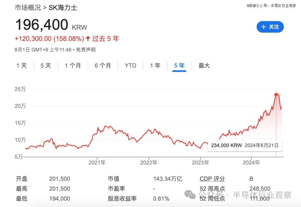The width and height of the screenshot is (301, 207).
Task: Select the YTD range tab
Action: point(130,66)
